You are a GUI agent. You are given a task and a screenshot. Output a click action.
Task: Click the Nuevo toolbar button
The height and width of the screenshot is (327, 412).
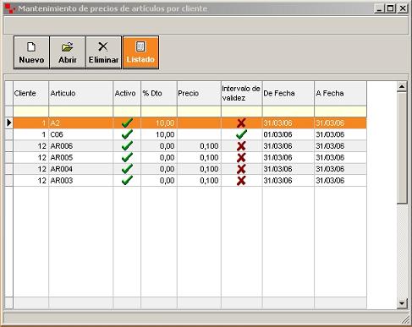point(31,52)
